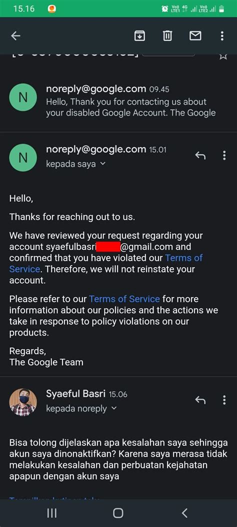
Task: Reply to Syaeful Basri's message
Action: 200,400
